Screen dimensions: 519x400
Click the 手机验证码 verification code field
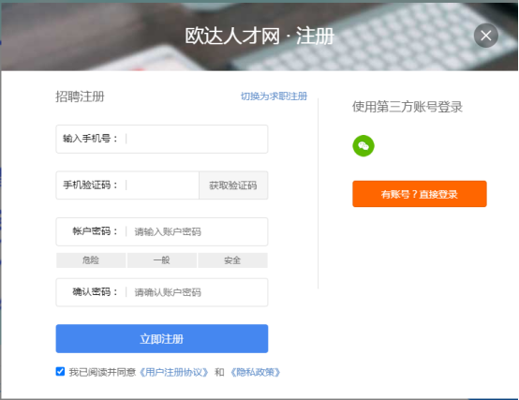pos(127,185)
